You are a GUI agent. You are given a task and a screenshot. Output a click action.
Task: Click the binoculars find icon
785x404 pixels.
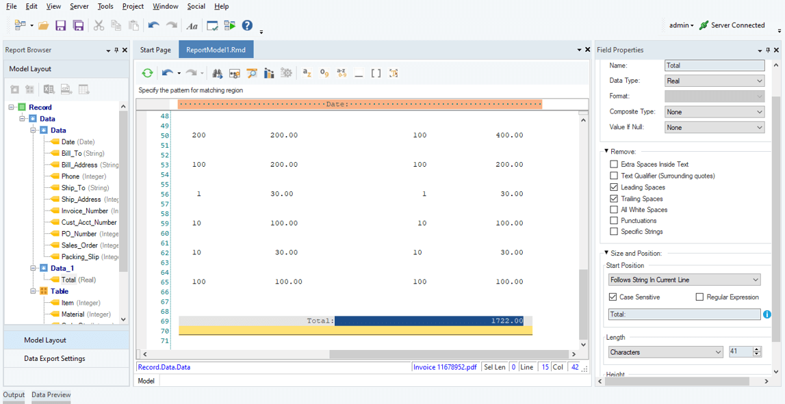point(217,73)
